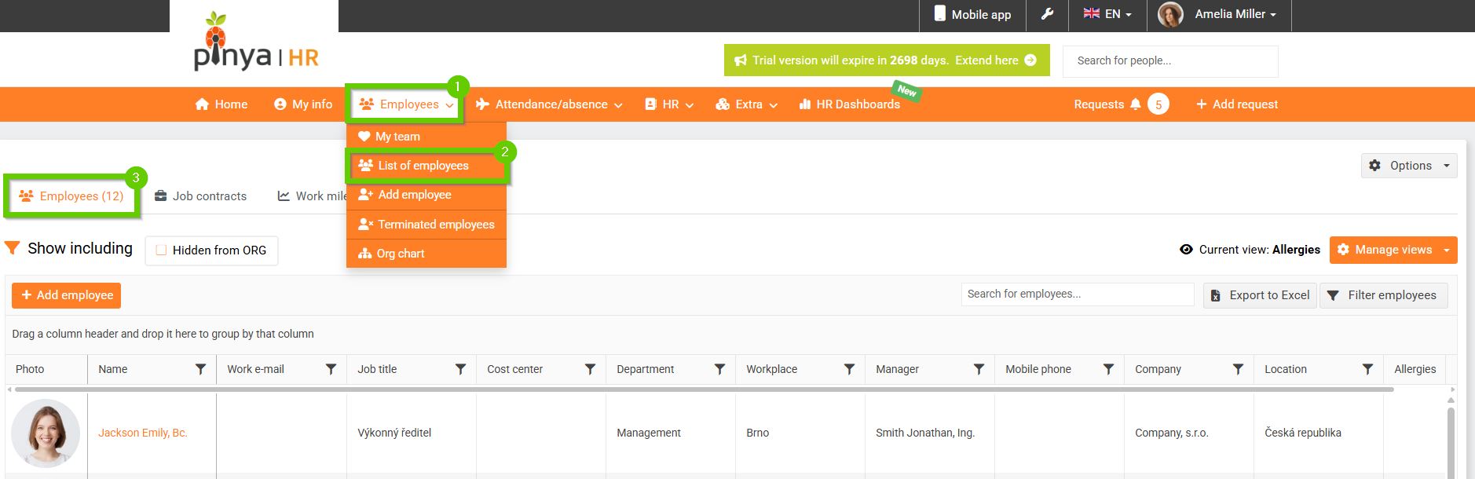Open HR Dashboards

click(x=849, y=104)
